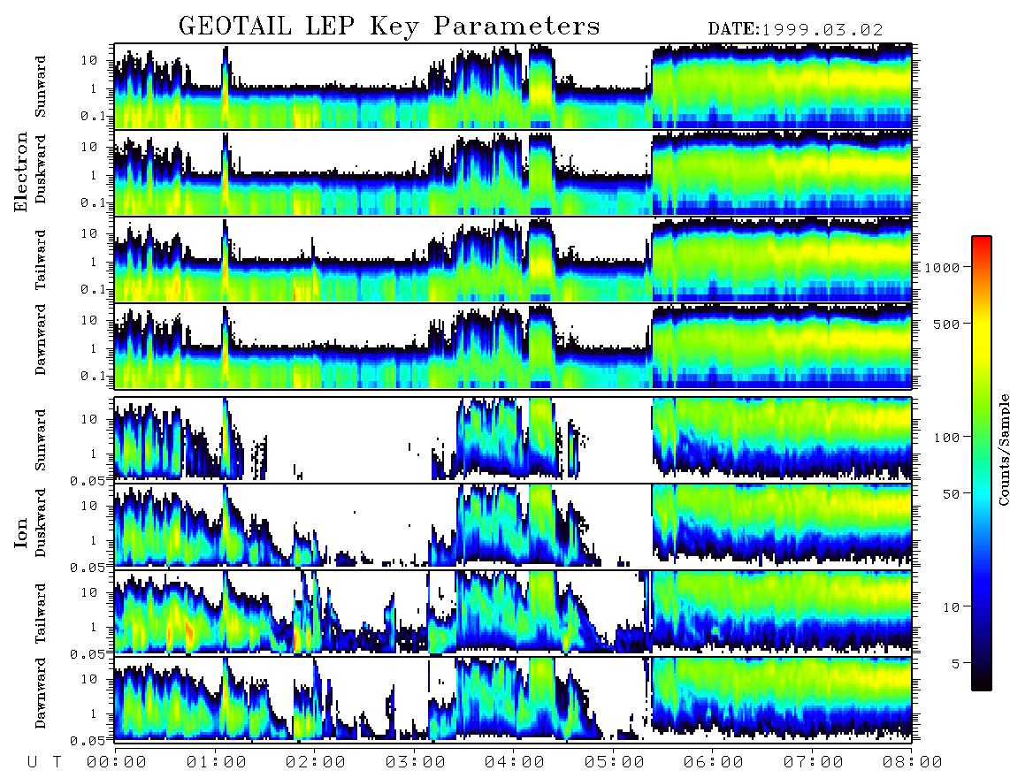
Task: Click the 100 color bar tick label
Action: [946, 438]
